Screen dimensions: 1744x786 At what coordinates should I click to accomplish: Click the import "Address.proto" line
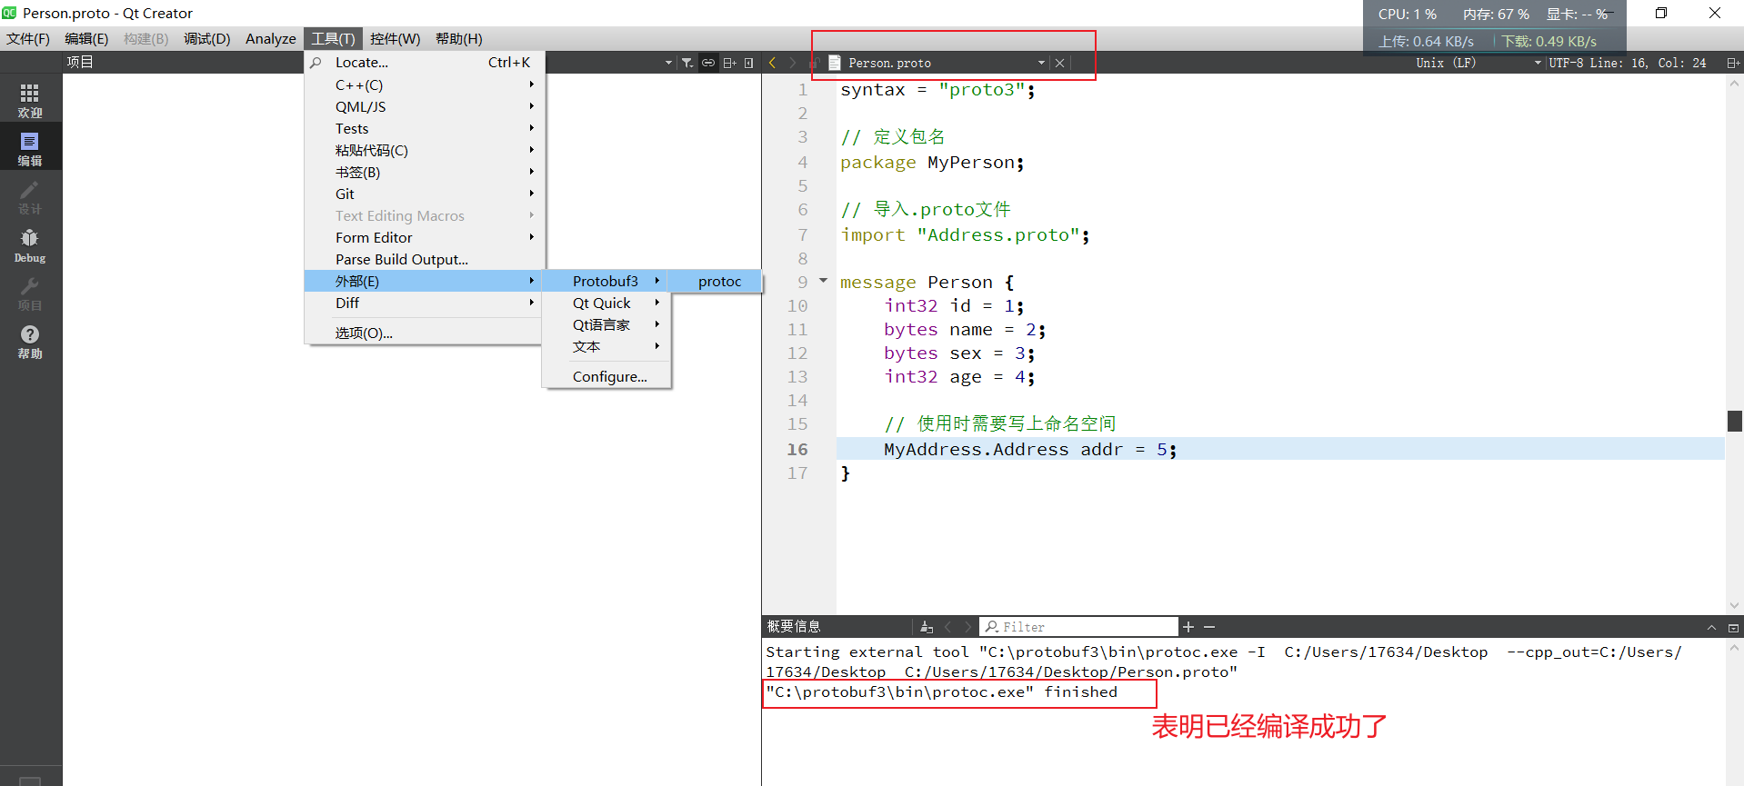point(965,234)
